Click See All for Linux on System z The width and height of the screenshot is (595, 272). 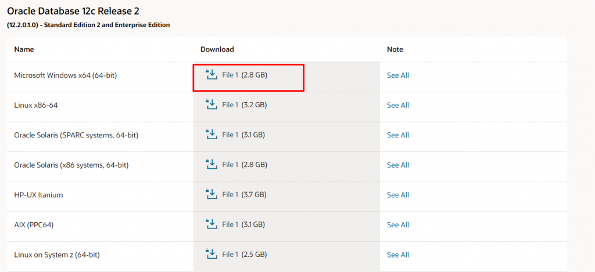click(397, 255)
